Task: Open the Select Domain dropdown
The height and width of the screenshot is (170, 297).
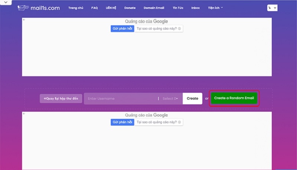Action: click(170, 99)
